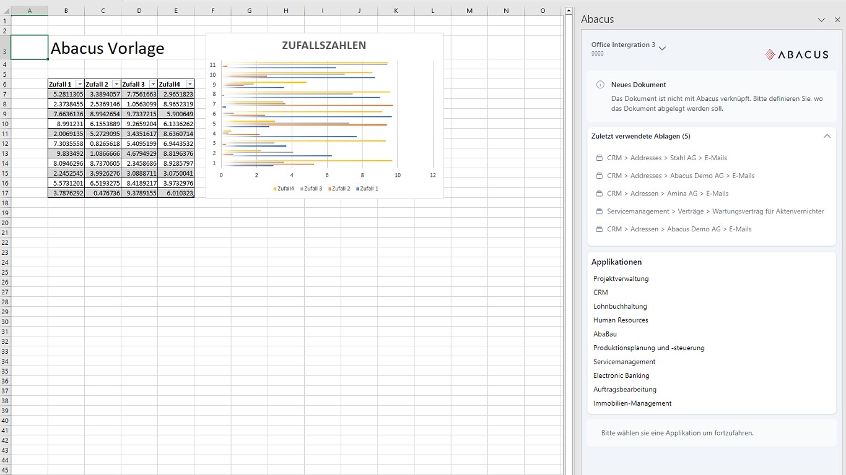
Task: Click the chart vertical axis label 11
Action: point(213,65)
